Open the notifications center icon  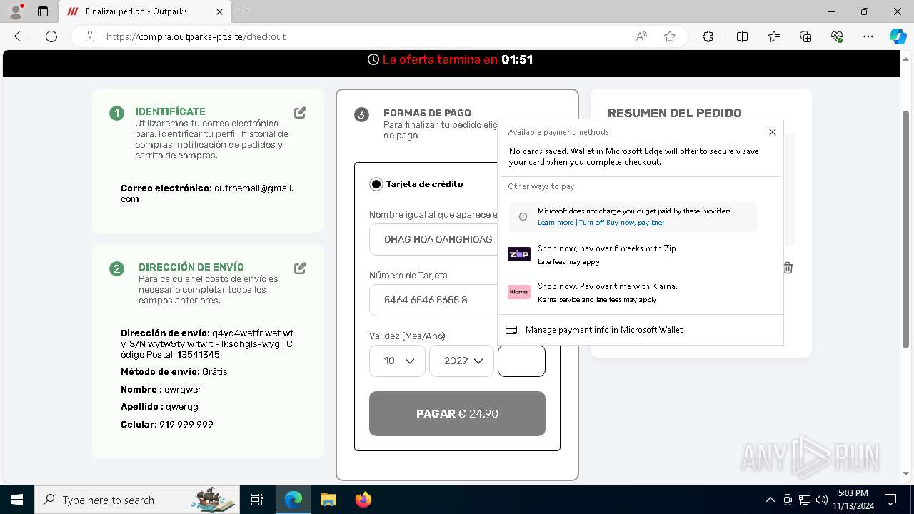[890, 500]
